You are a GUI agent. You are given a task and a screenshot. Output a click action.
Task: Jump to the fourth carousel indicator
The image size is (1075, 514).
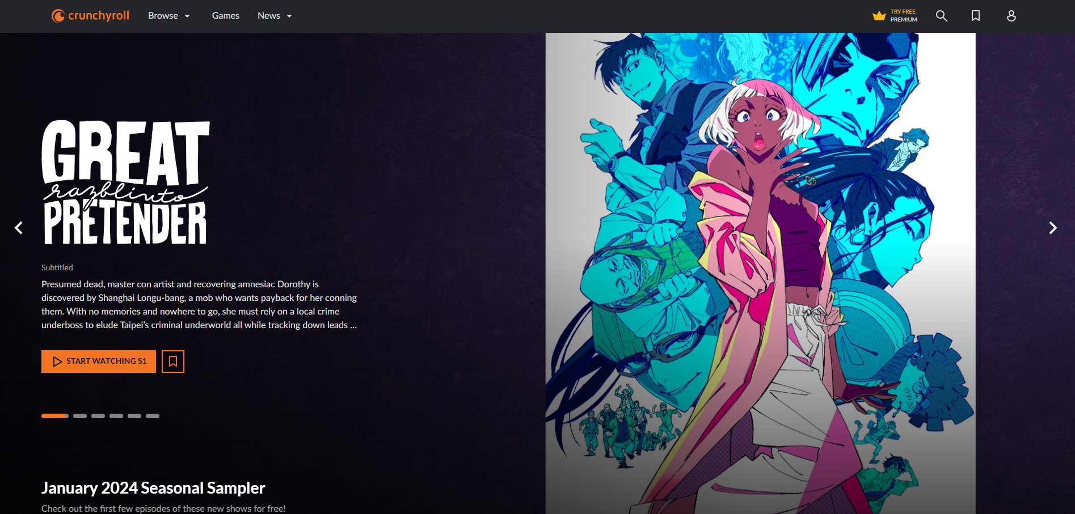(116, 416)
